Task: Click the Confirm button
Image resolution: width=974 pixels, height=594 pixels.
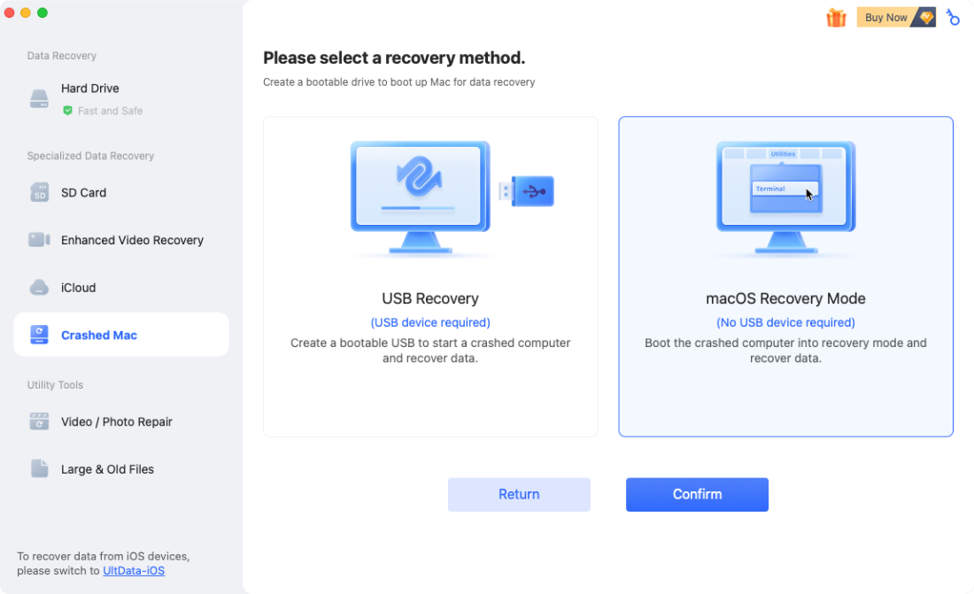Action: (697, 494)
